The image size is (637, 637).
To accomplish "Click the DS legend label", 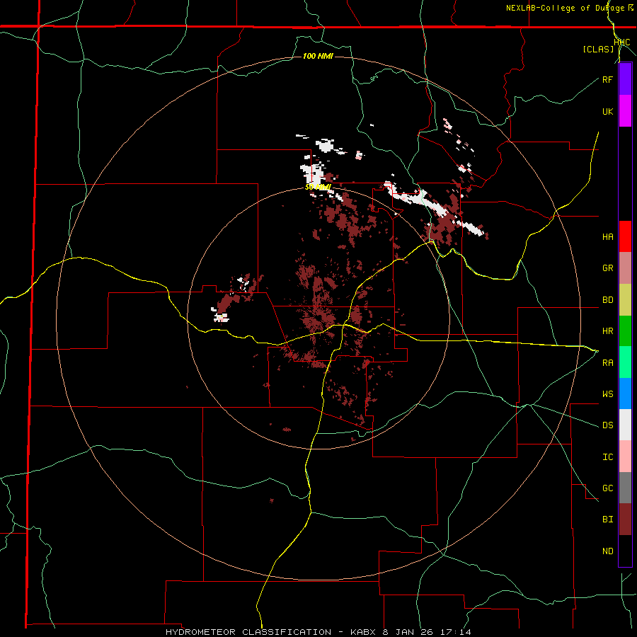I will (607, 425).
